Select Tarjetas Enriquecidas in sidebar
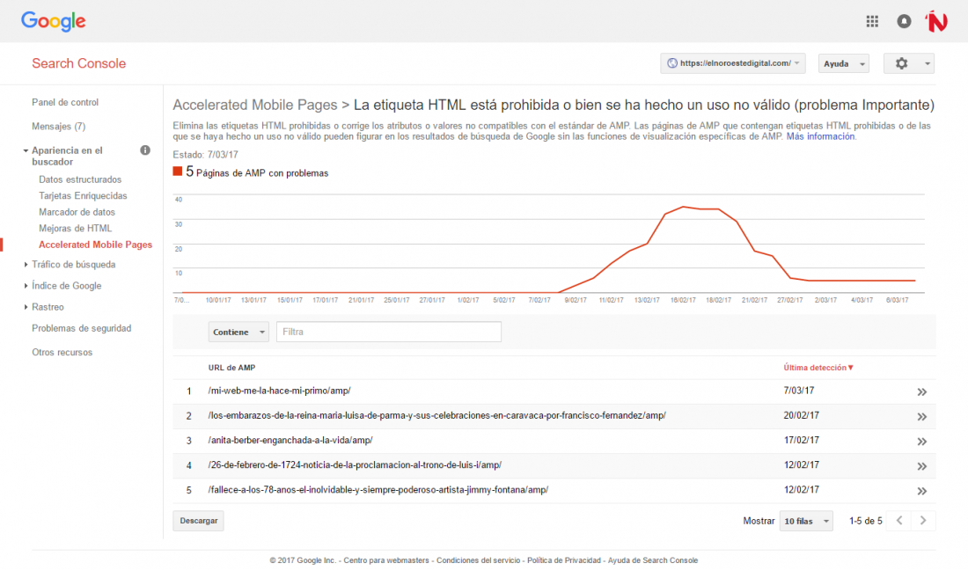The width and height of the screenshot is (968, 585). click(83, 195)
